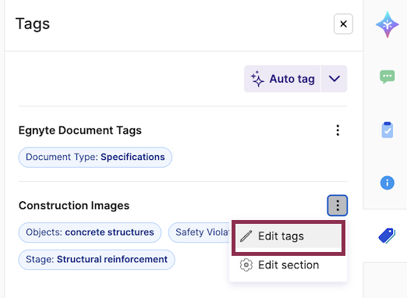Click Document Type: Specifications tag
Screen dimensions: 407x298
[x=95, y=158]
